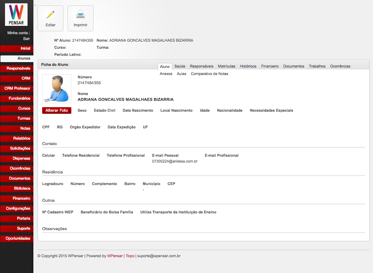
Task: Open Turmas sidebar item
Action: coord(17,118)
